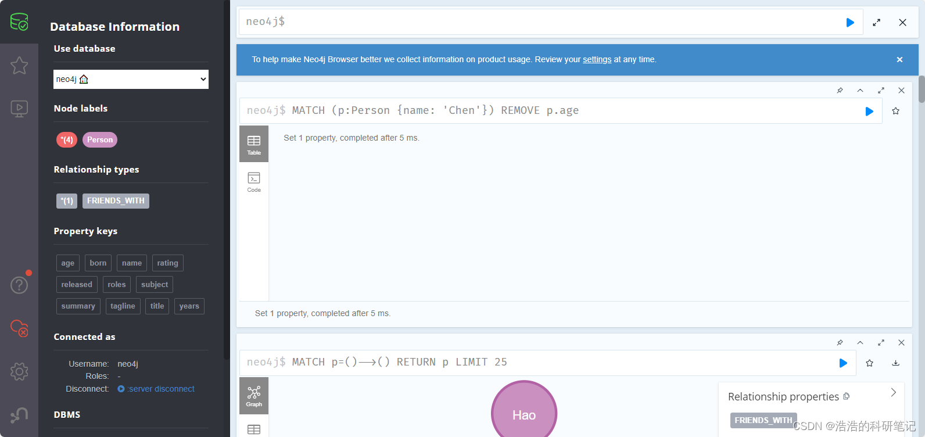Select the released property key
Screen dimensions: 925x437
77,285
